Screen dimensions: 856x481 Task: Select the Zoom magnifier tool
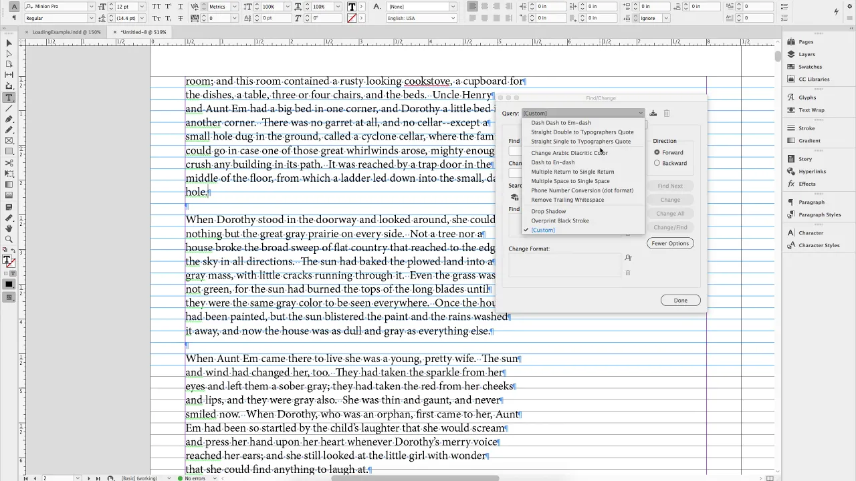pyautogui.click(x=9, y=239)
